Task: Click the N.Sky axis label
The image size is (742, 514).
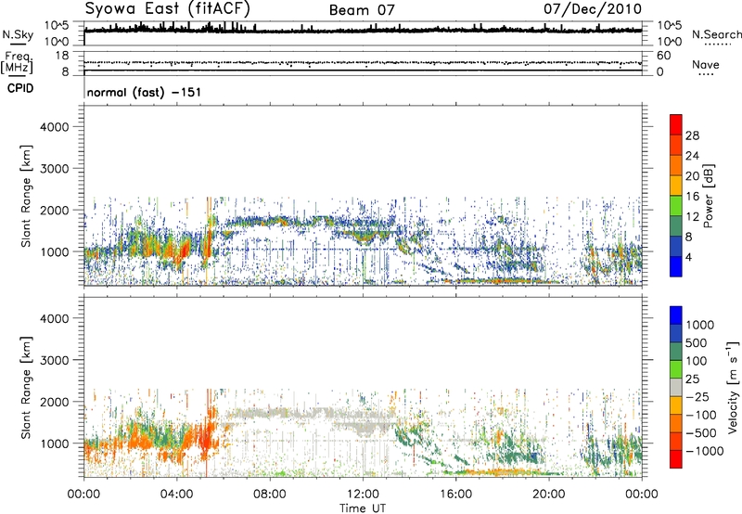Action: pos(18,35)
